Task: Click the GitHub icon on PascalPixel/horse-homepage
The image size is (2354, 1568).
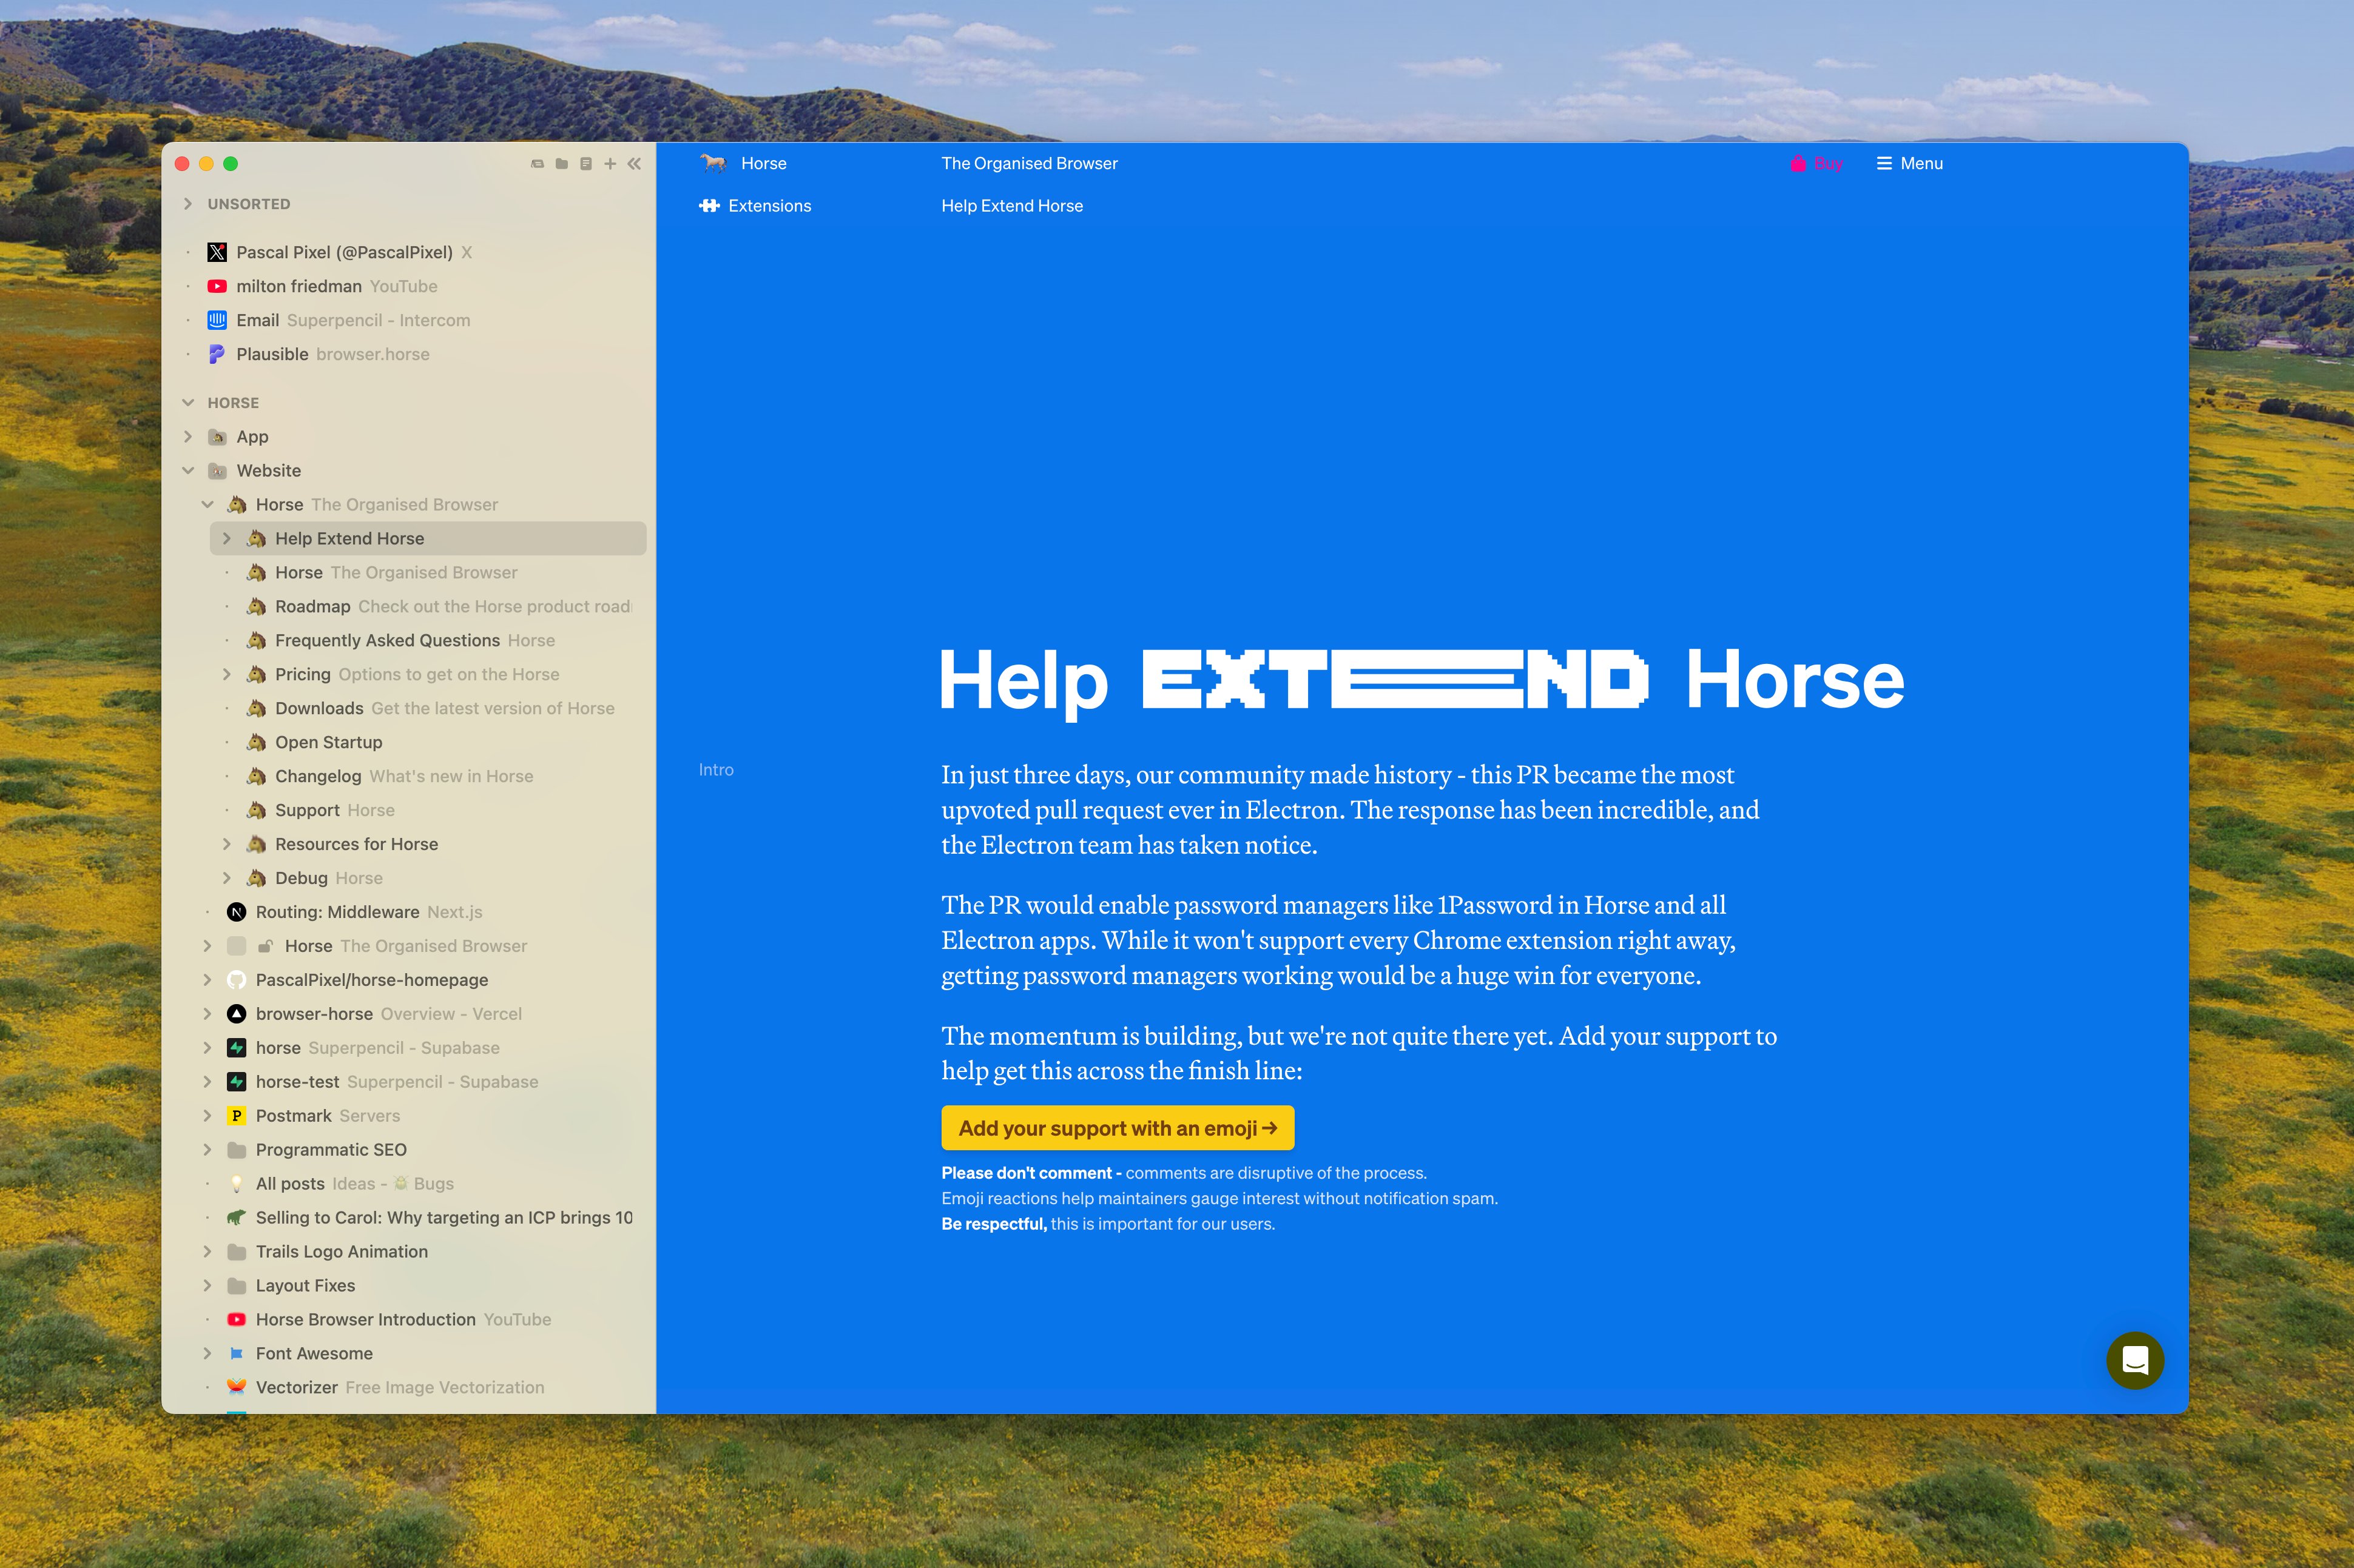Action: pyautogui.click(x=236, y=979)
